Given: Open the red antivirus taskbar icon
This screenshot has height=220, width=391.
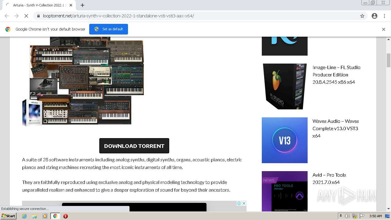Looking at the screenshot, I should 65,216.
